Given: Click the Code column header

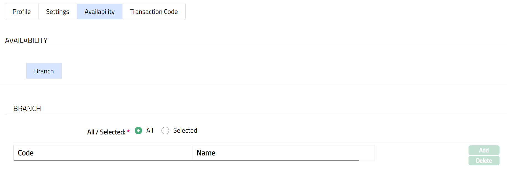Looking at the screenshot, I should point(26,153).
